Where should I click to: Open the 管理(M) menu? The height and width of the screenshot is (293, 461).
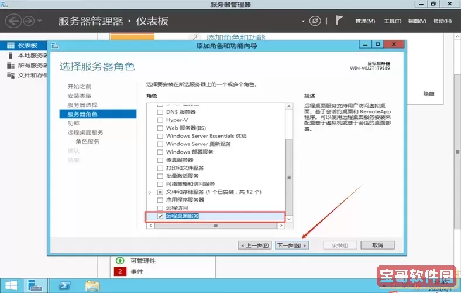(x=364, y=21)
